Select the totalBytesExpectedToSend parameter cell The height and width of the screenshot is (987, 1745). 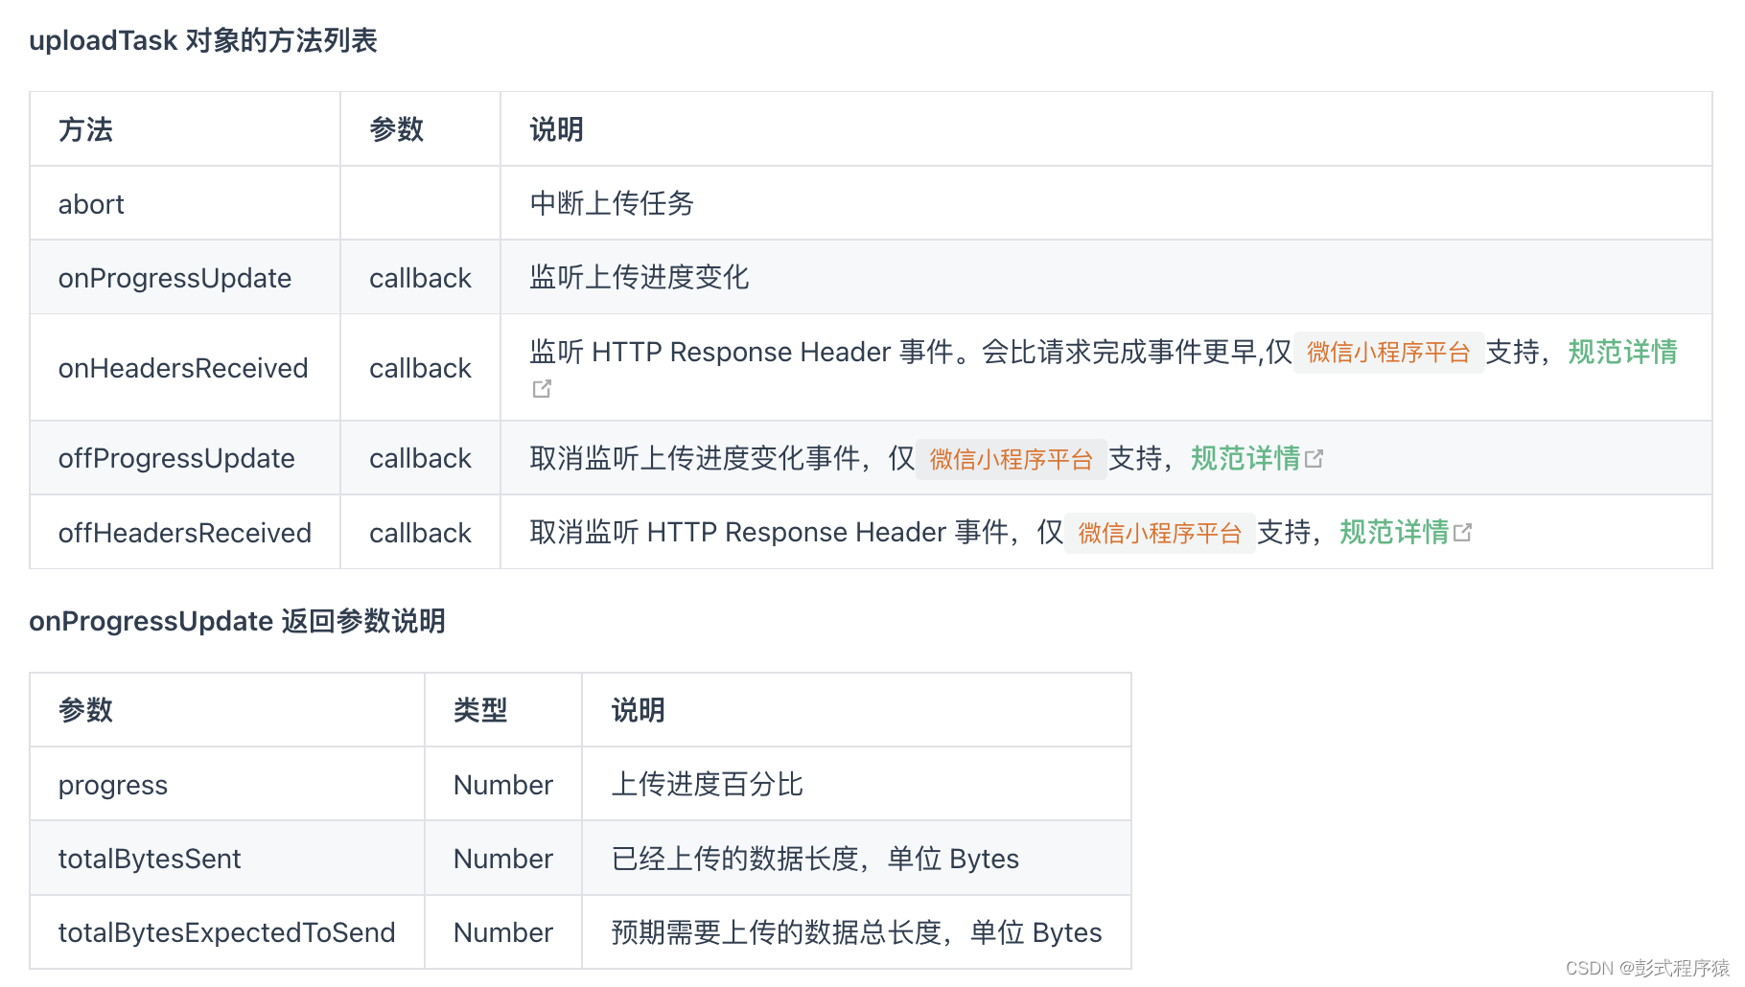click(226, 932)
